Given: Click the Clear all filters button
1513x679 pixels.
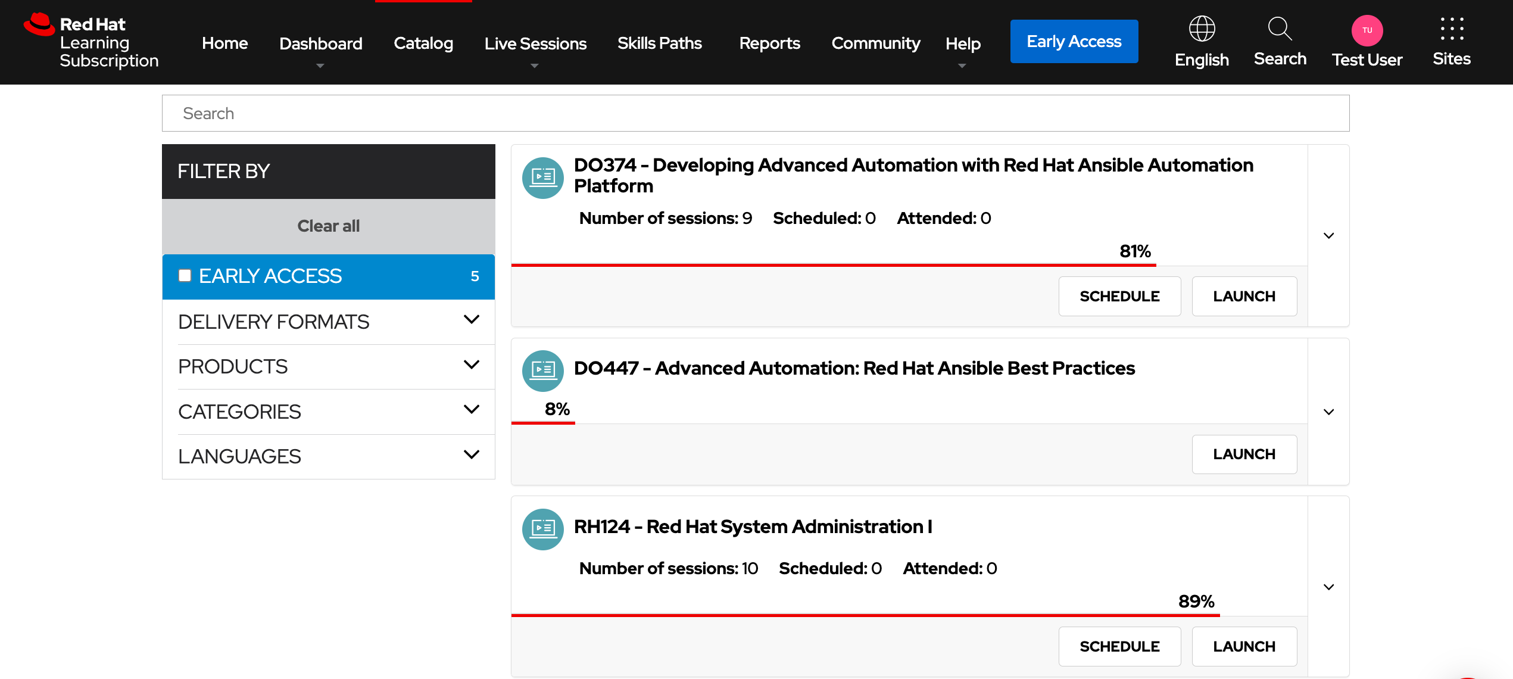Looking at the screenshot, I should 328,226.
